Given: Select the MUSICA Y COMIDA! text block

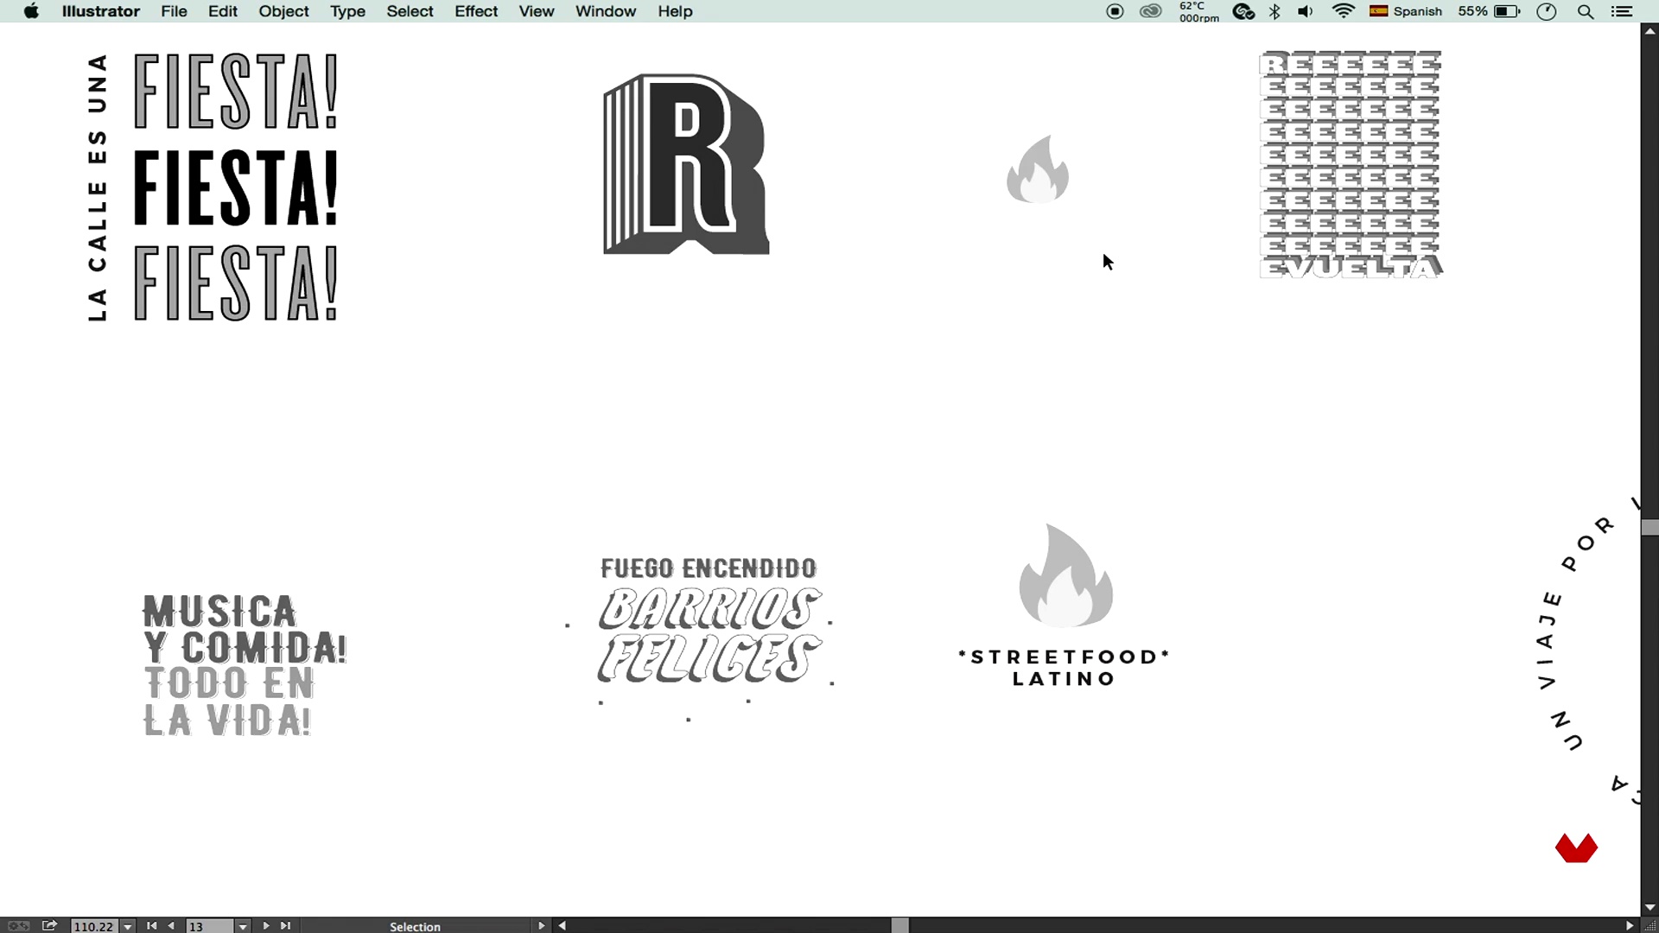Looking at the screenshot, I should [244, 629].
